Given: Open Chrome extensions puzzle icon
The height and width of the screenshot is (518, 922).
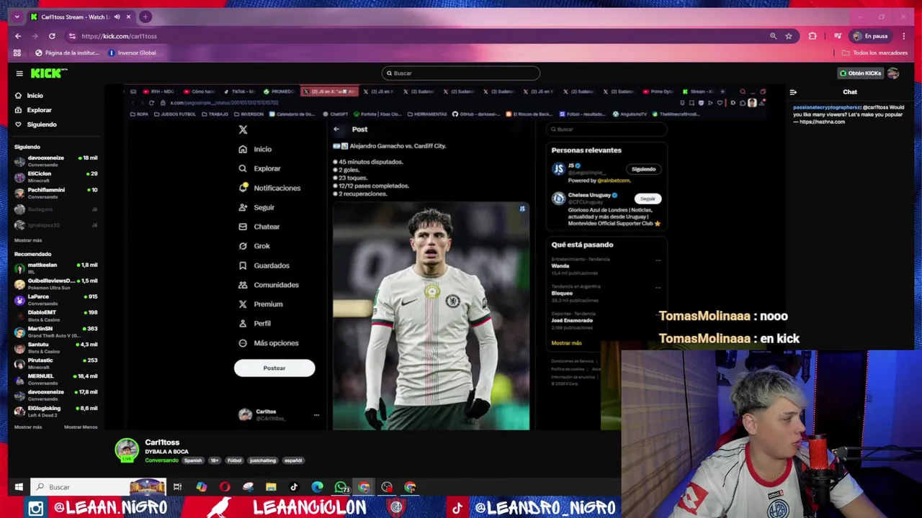Looking at the screenshot, I should tap(813, 36).
